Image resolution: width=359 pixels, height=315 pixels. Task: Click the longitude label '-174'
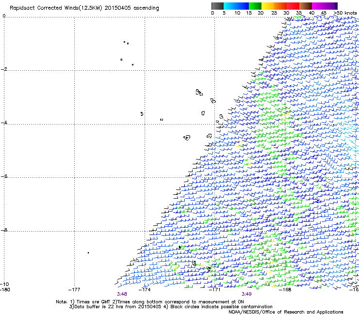point(145,290)
